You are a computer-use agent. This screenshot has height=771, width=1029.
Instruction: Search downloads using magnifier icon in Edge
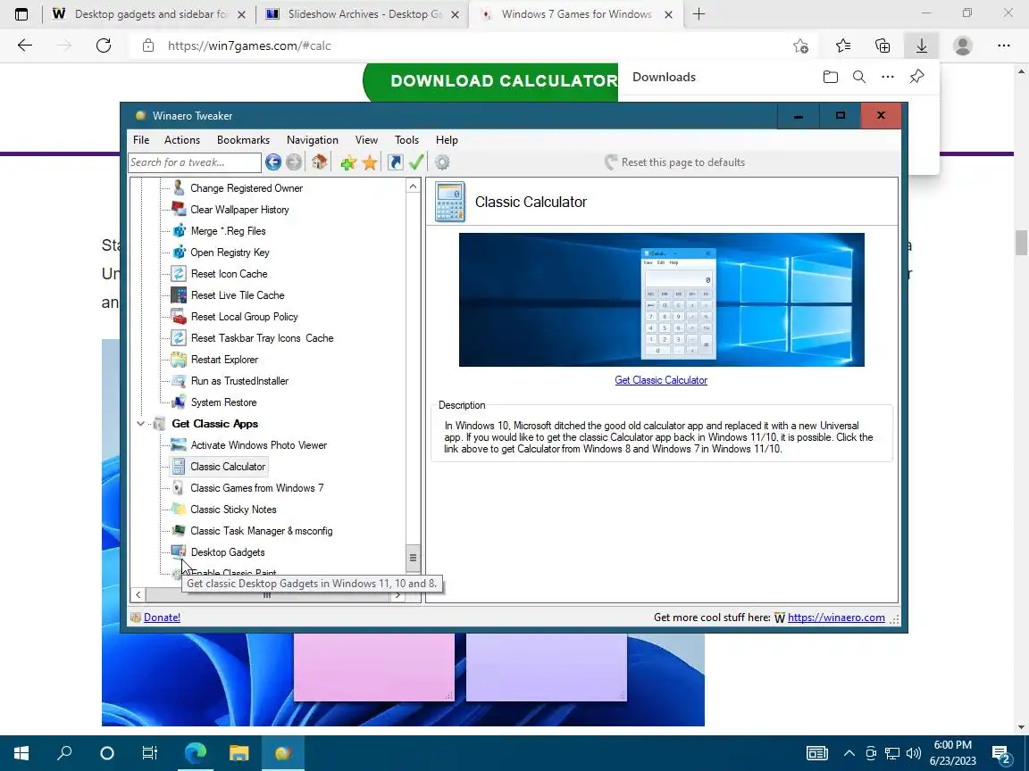pyautogui.click(x=859, y=77)
